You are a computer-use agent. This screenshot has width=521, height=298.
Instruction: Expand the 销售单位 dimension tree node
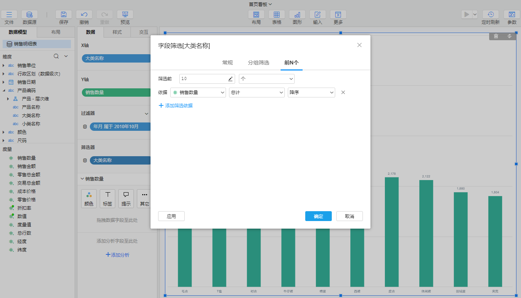[x=4, y=66]
